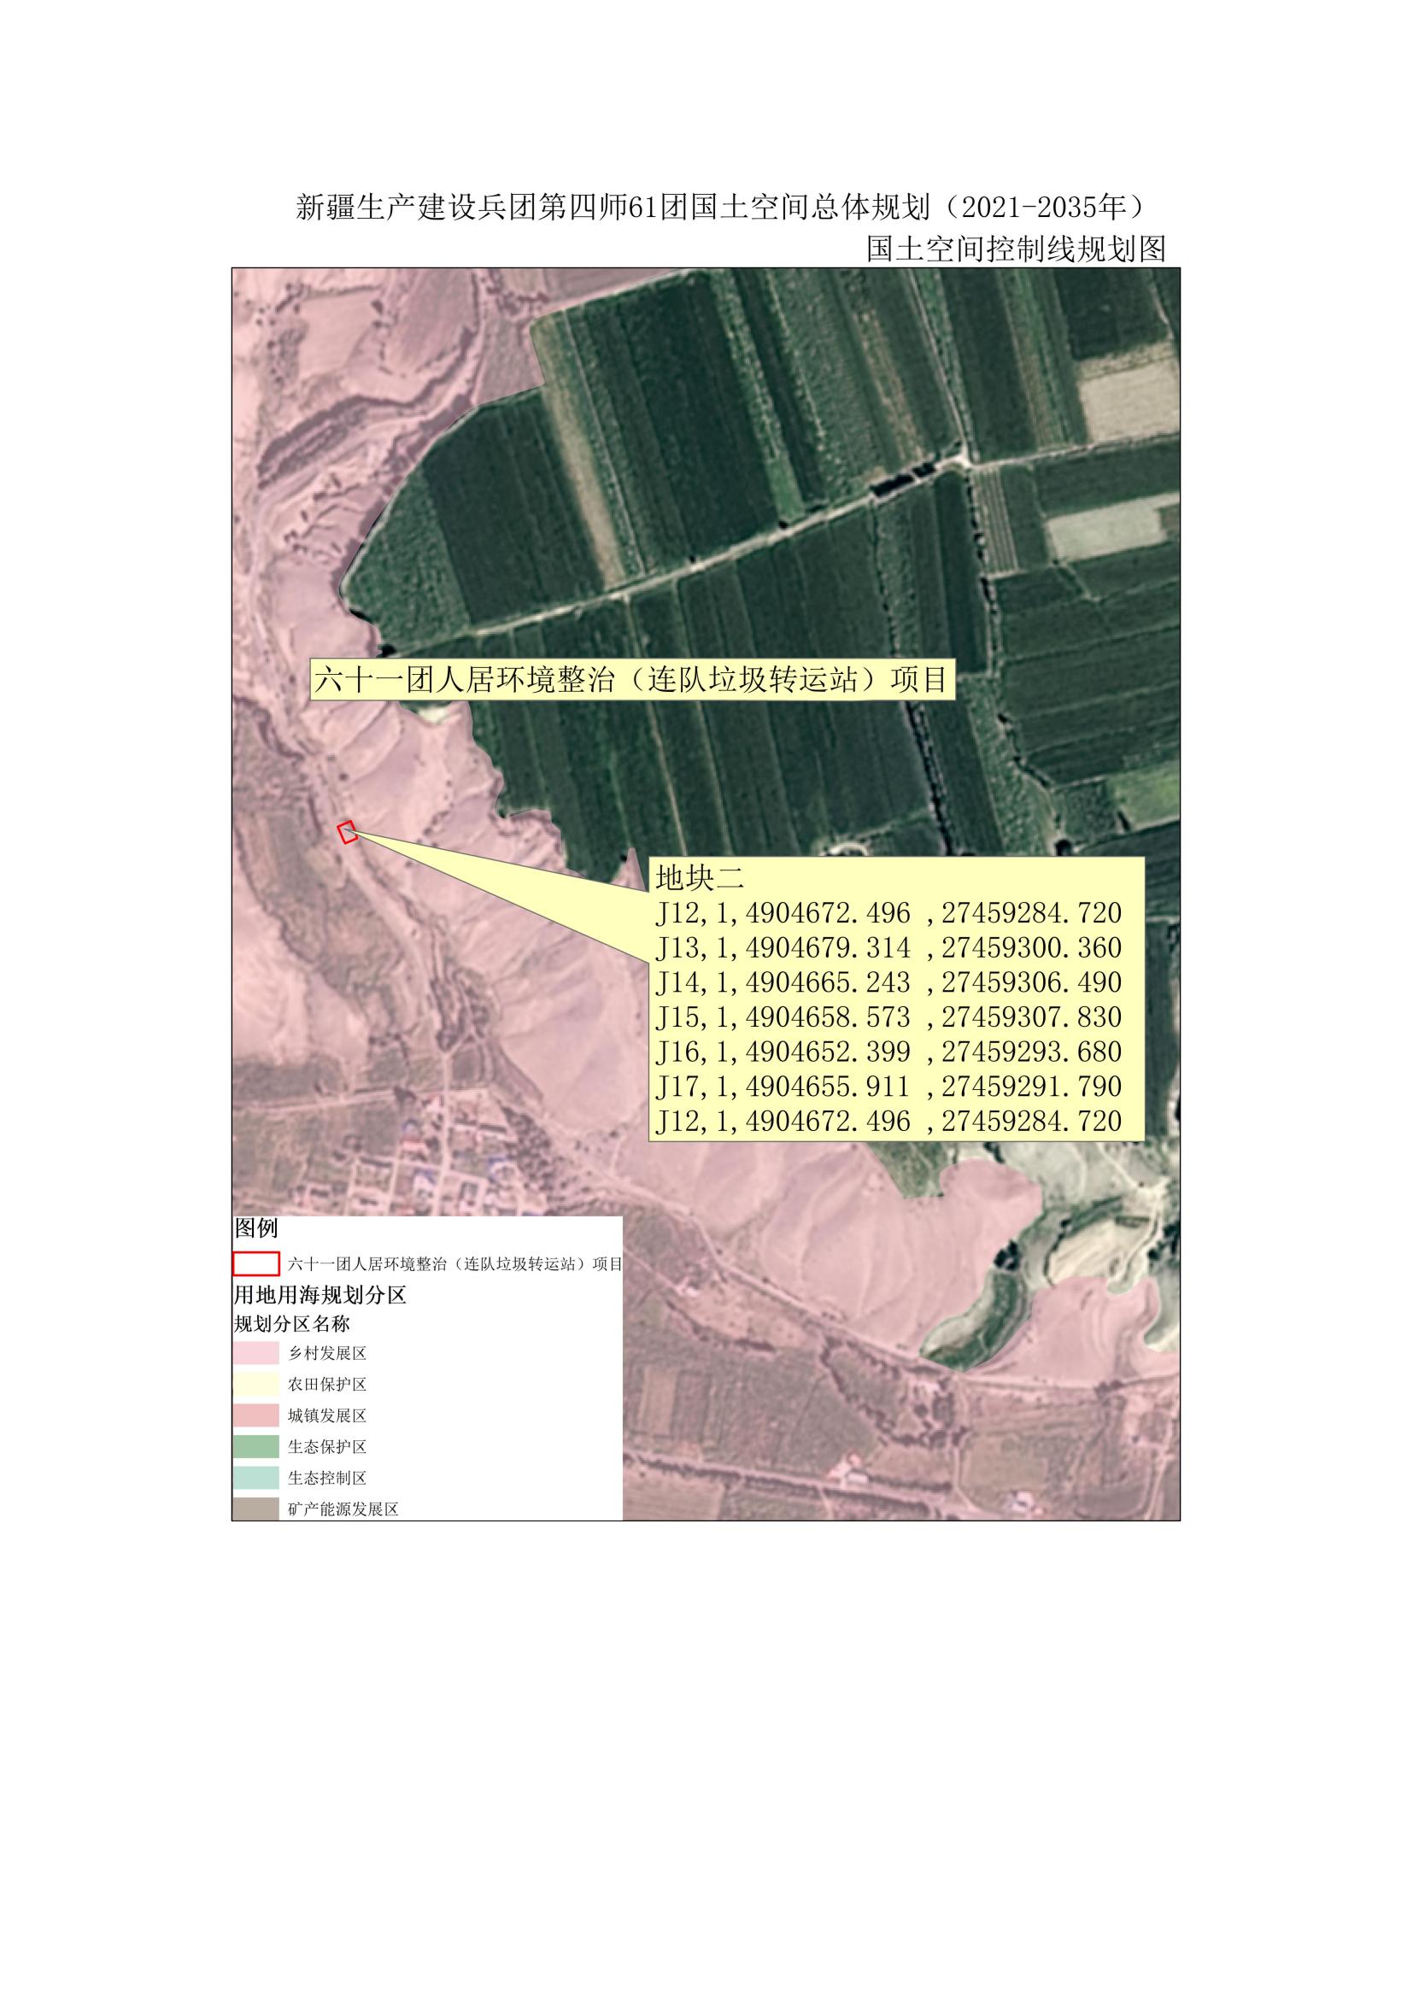Click the teal 生态控制区 legend swatch
The width and height of the screenshot is (1413, 1998).
tap(255, 1478)
